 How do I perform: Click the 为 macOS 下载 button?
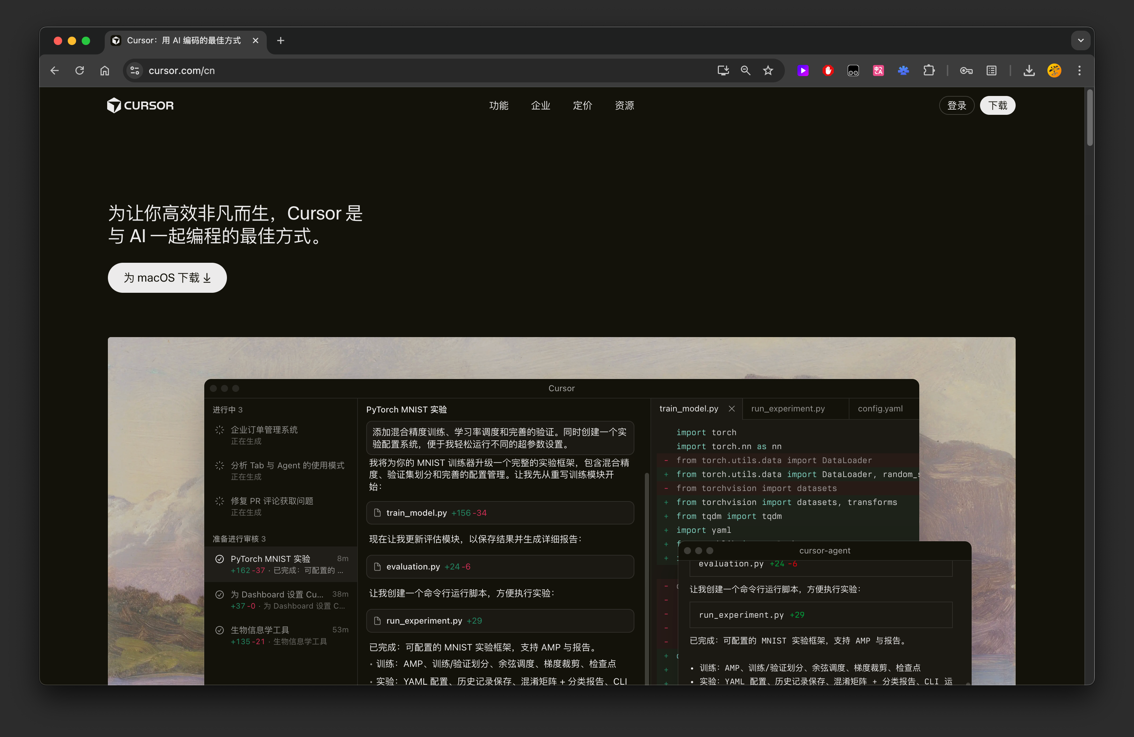point(167,277)
